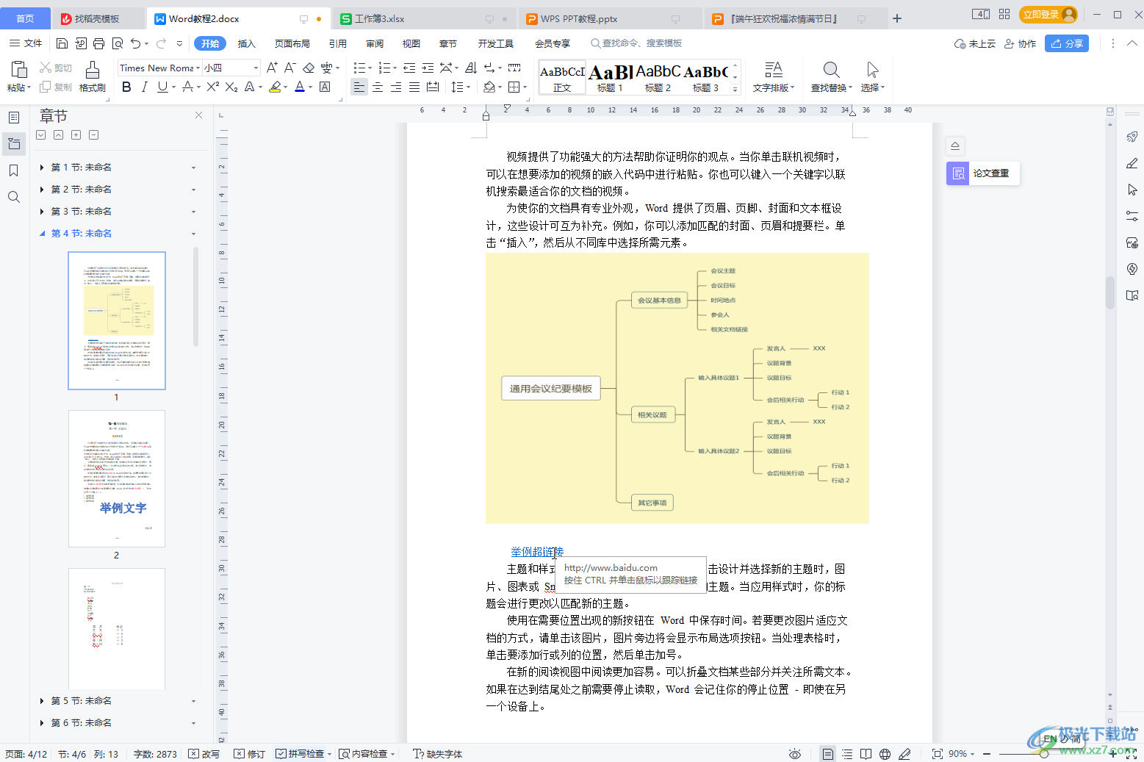This screenshot has height=762, width=1144.
Task: Toggle Bold formatting
Action: tap(126, 87)
